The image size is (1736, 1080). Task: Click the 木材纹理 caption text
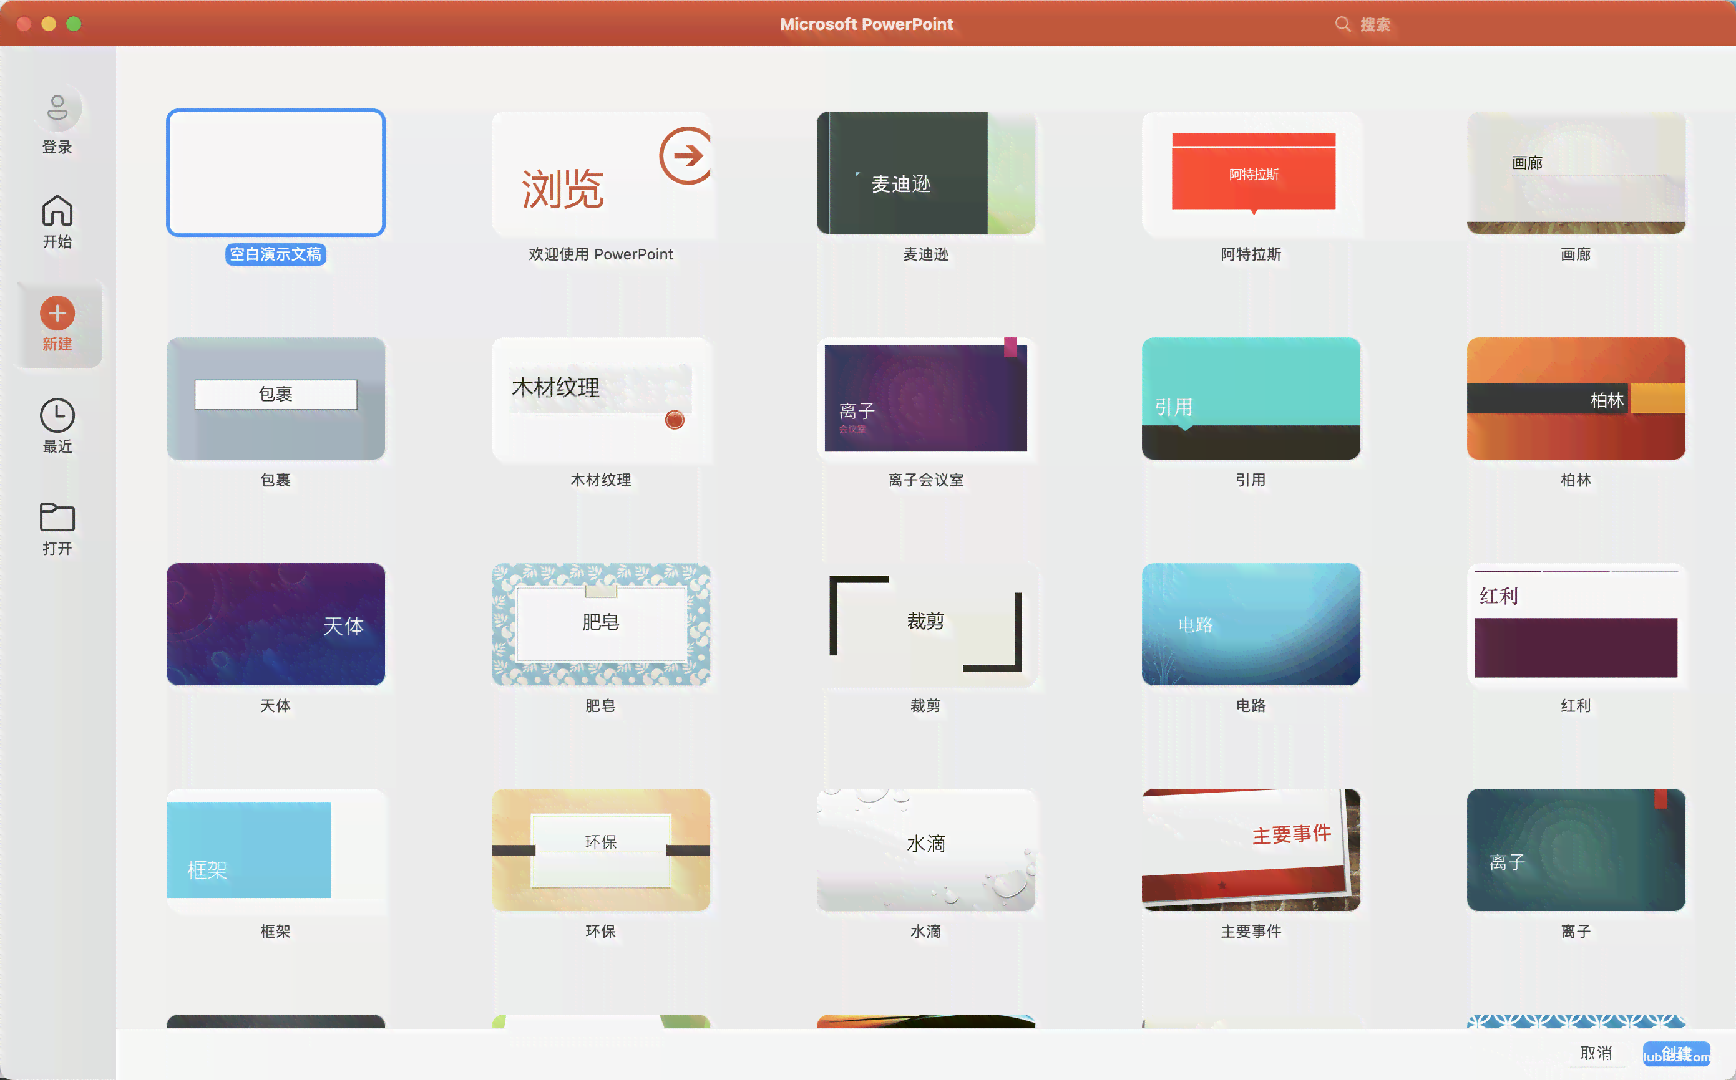click(x=601, y=480)
